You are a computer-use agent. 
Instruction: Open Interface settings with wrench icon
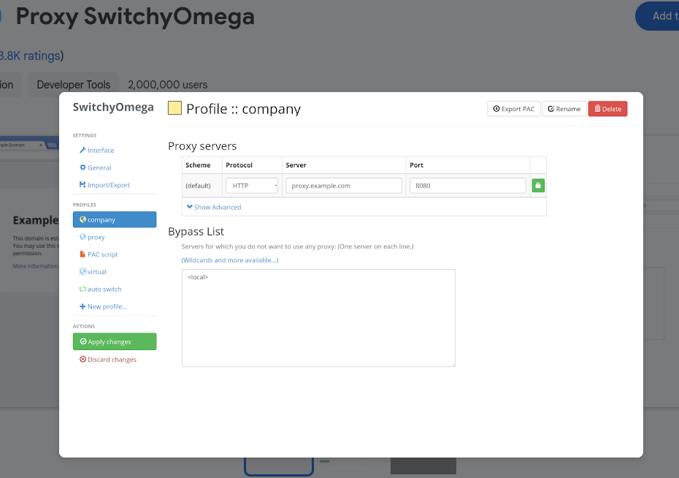(97, 151)
